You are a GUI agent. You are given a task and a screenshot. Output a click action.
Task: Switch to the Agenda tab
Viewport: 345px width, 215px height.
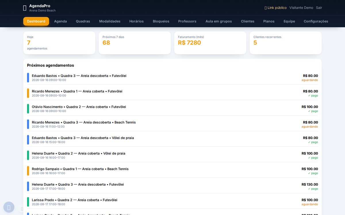coord(60,21)
